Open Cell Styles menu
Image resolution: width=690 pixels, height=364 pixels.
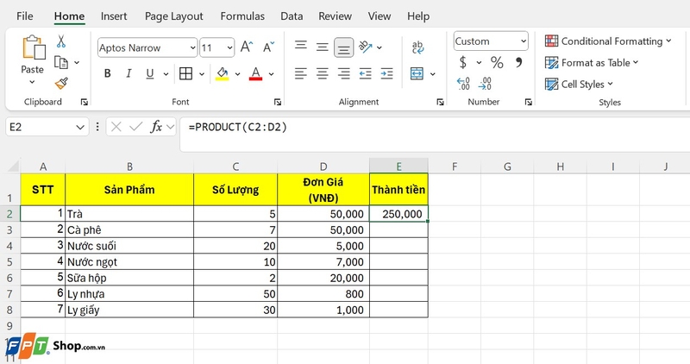click(579, 84)
